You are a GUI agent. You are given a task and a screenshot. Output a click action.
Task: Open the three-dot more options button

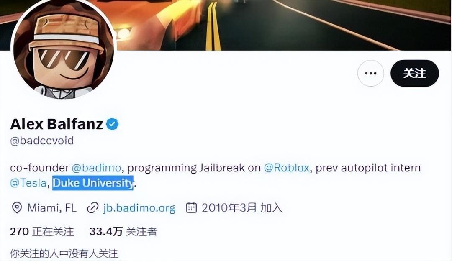(370, 73)
